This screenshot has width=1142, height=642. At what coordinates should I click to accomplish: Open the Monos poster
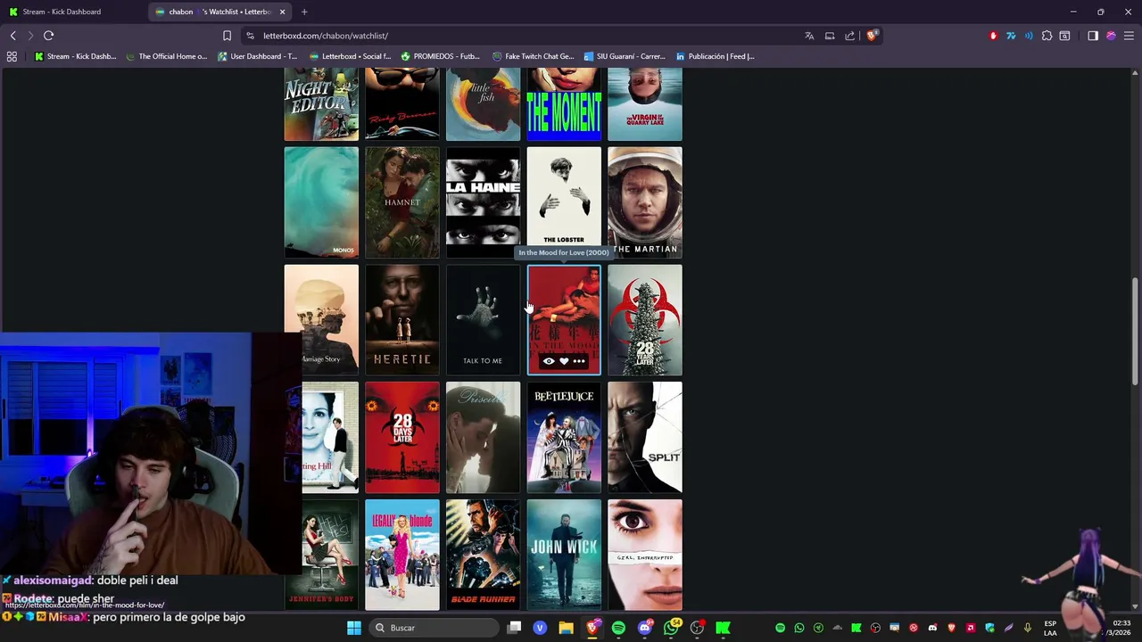click(x=321, y=202)
